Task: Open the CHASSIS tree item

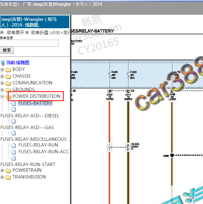Action: pyautogui.click(x=22, y=76)
